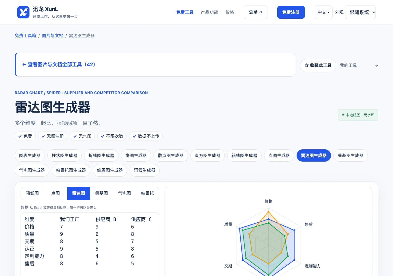The height and width of the screenshot is (276, 393).
Task: Click the 定制能力 axis label on radar chart
Action: [x=313, y=266]
